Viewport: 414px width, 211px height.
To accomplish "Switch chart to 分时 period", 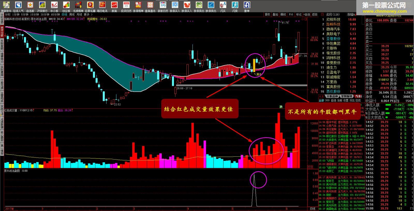I will pos(8,15).
